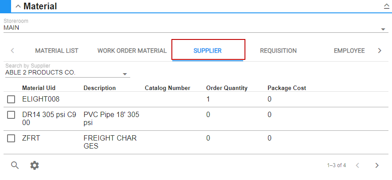Open the table settings gear icon

point(35,165)
